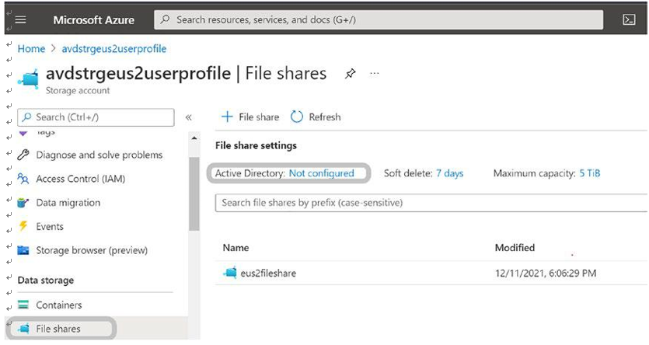Viewport: 649px width, 345px height.
Task: Focus the sidebar Search (Ctrl+/) box
Action: 96,117
